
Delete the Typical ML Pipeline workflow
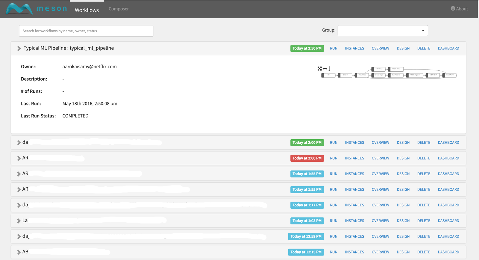point(424,48)
